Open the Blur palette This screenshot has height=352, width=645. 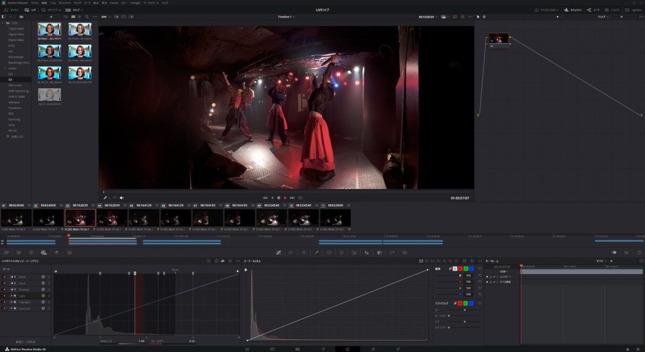367,253
